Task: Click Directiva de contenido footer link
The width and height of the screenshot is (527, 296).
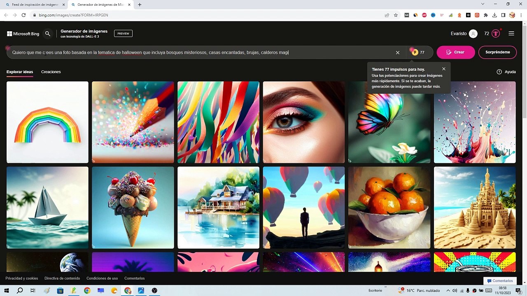Action: 62,278
